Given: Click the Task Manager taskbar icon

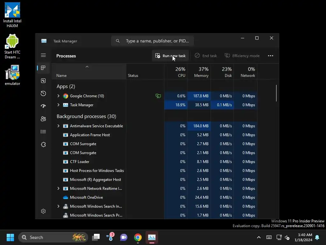Looking at the screenshot, I should click(x=152, y=237).
